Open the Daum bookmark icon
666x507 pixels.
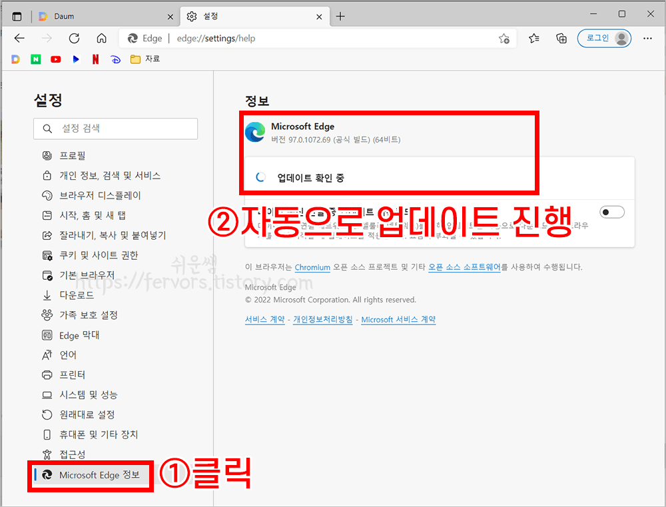(x=16, y=59)
